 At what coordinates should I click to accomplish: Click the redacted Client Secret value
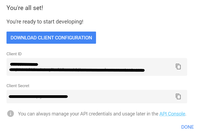[x=38, y=96]
